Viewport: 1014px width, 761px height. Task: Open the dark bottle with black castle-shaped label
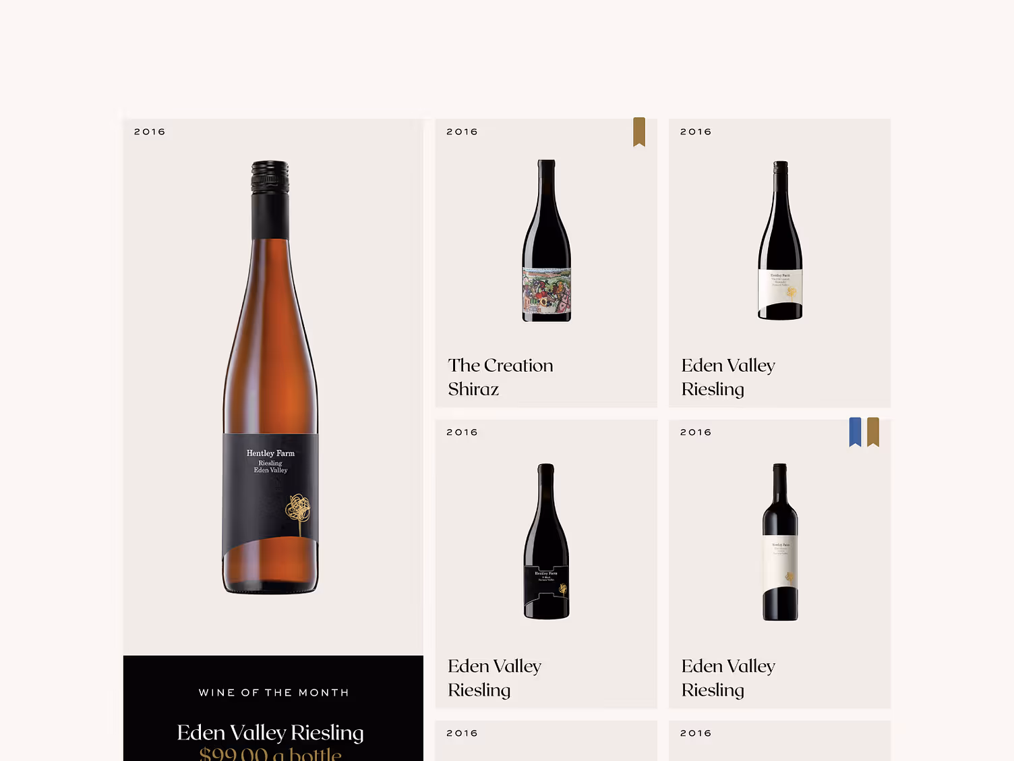[x=547, y=541]
